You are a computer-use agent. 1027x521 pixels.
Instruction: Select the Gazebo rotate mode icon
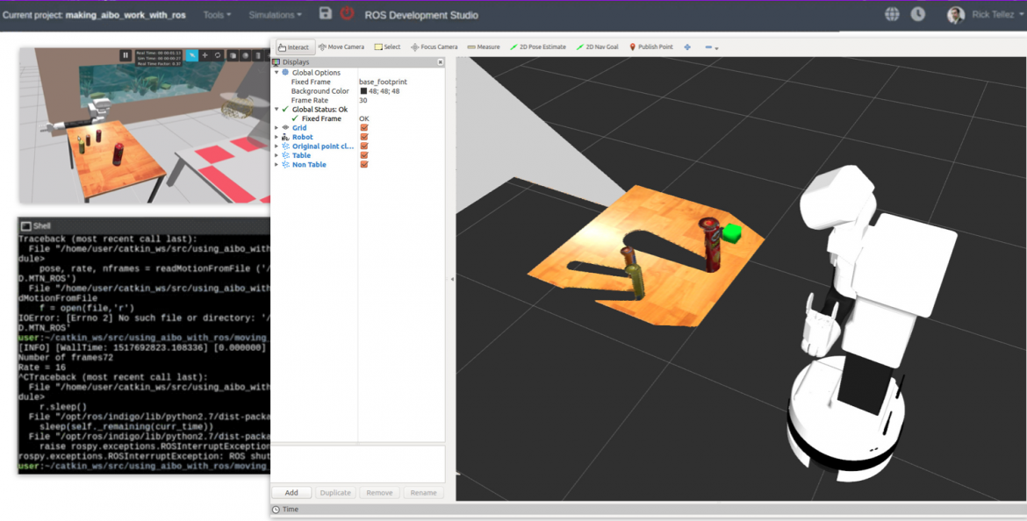pyautogui.click(x=218, y=55)
